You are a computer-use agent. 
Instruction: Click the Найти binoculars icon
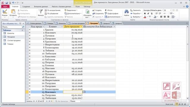click(x=126, y=12)
